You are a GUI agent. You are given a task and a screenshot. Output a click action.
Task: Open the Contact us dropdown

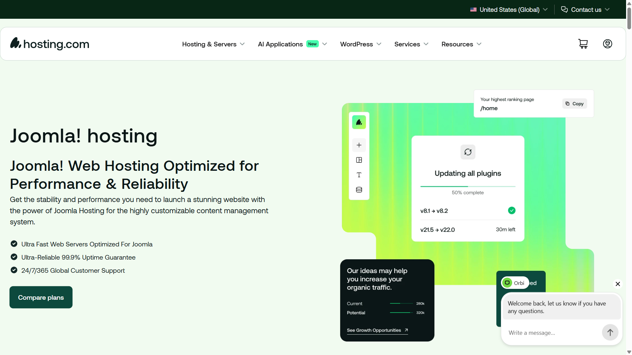(x=585, y=10)
